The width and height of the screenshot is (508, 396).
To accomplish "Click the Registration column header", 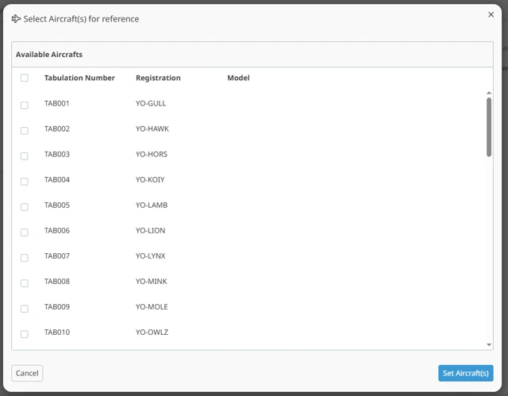I will pyautogui.click(x=158, y=78).
